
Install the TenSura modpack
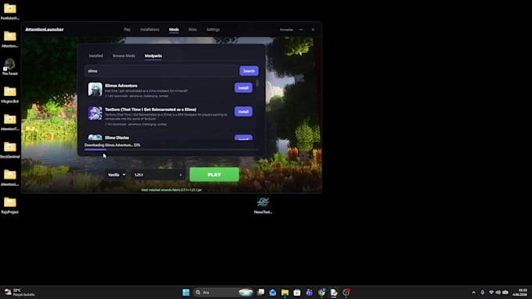point(243,112)
